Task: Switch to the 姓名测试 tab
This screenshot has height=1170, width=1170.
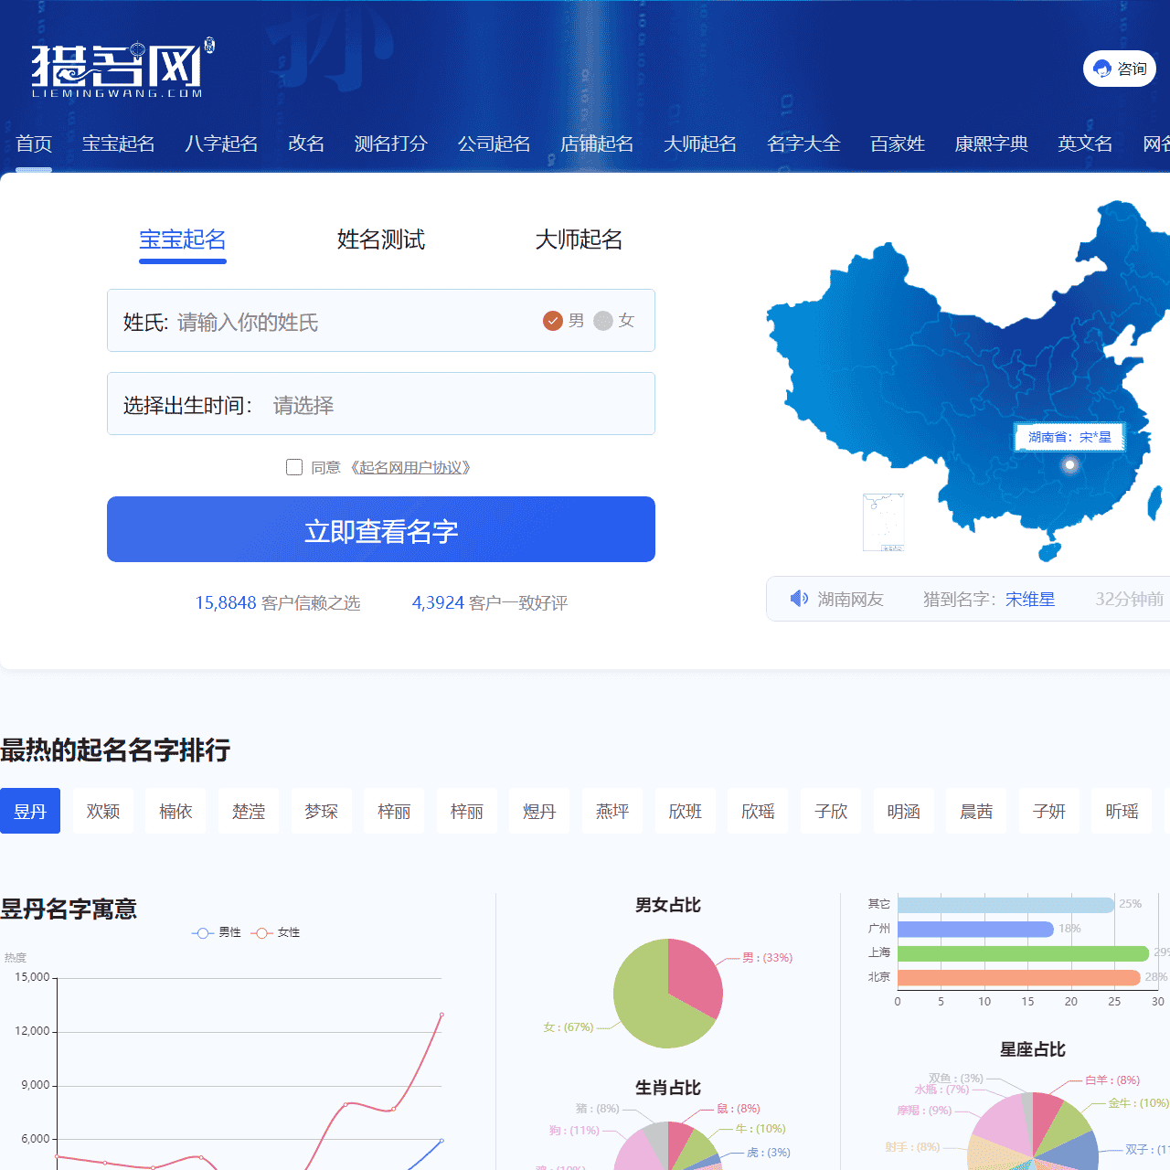Action: pos(380,239)
